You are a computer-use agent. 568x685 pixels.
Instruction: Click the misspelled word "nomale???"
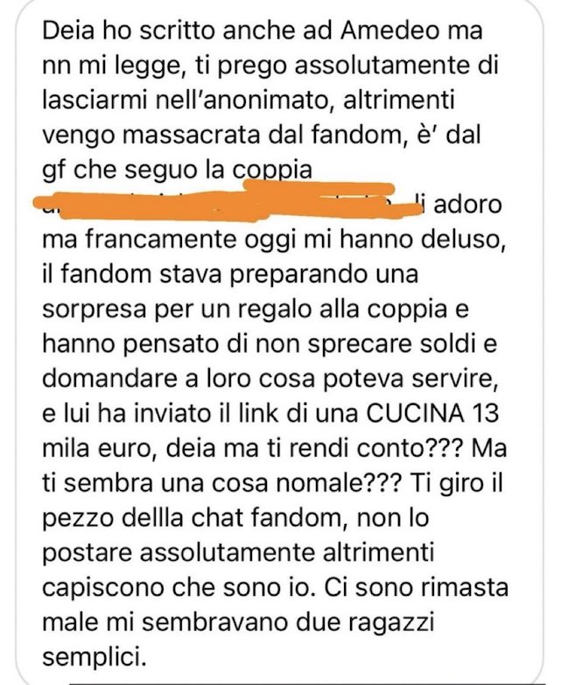point(338,482)
